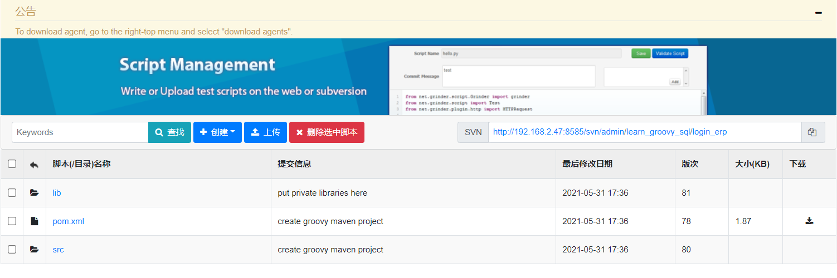
Task: Click the lib folder icon
Action: (x=35, y=193)
